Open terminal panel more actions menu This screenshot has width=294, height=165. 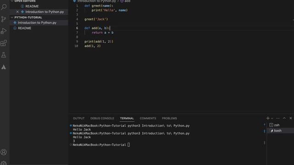pyautogui.click(x=277, y=118)
